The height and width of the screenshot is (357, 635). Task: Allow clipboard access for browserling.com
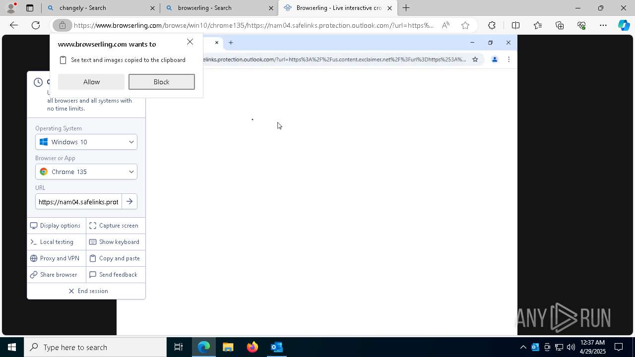click(91, 82)
